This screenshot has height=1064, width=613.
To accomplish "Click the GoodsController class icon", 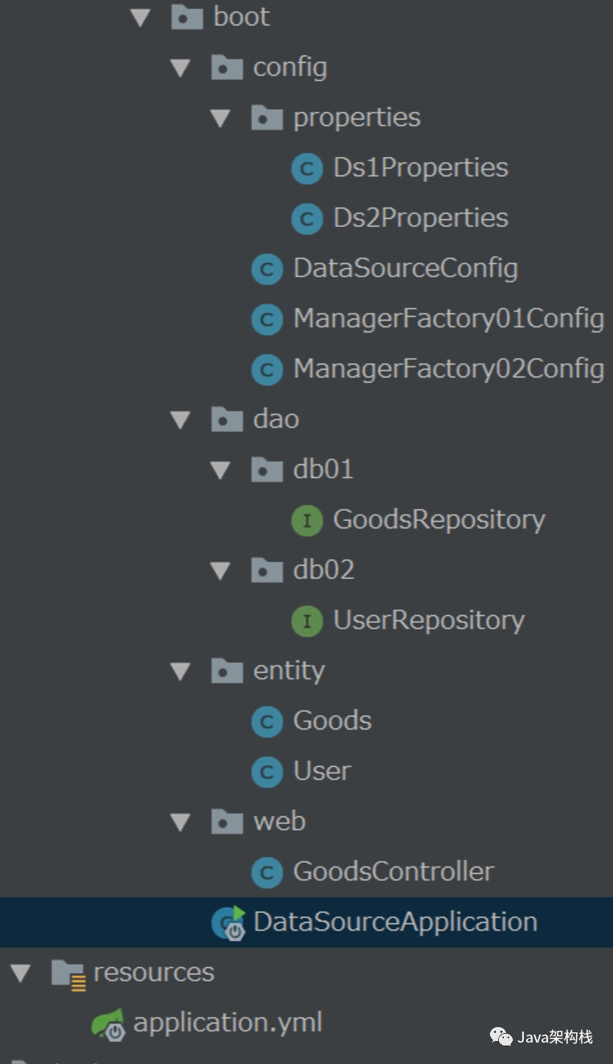I will (x=267, y=873).
